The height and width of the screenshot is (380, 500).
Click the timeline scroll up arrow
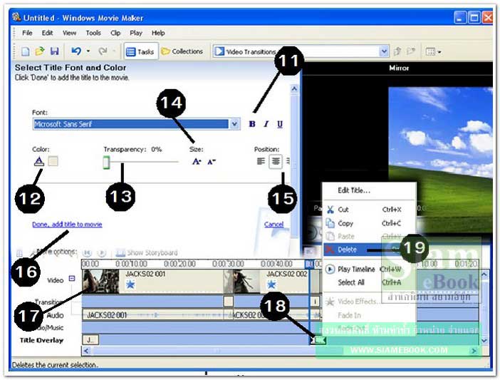[484, 274]
